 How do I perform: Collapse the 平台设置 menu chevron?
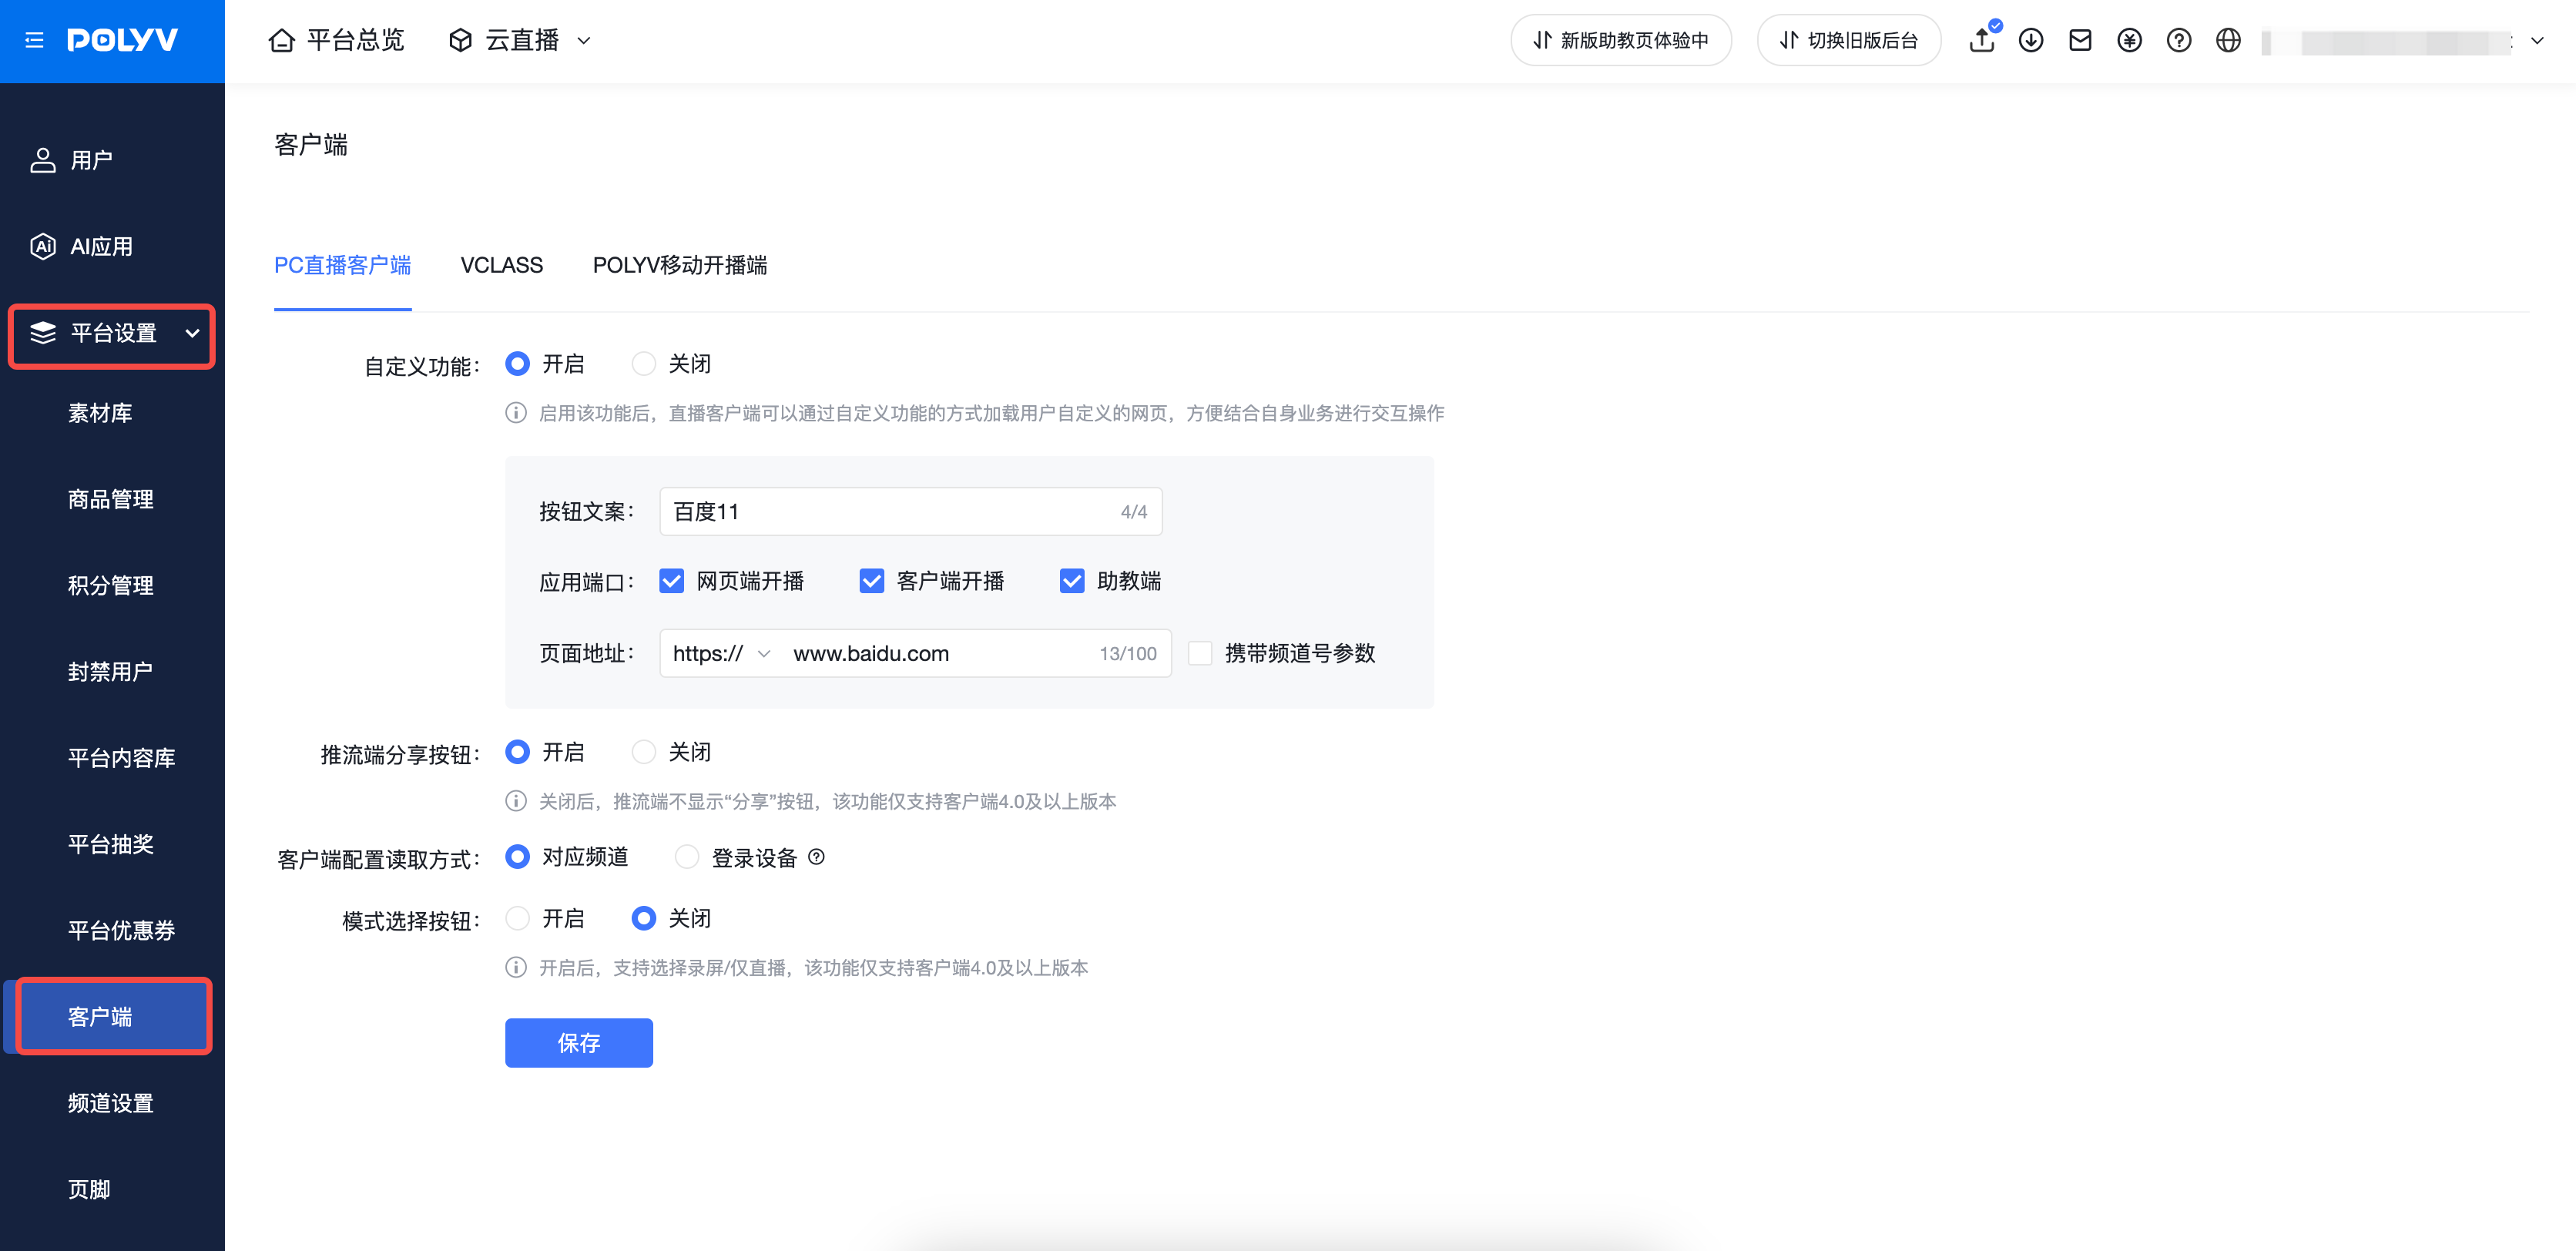click(192, 334)
